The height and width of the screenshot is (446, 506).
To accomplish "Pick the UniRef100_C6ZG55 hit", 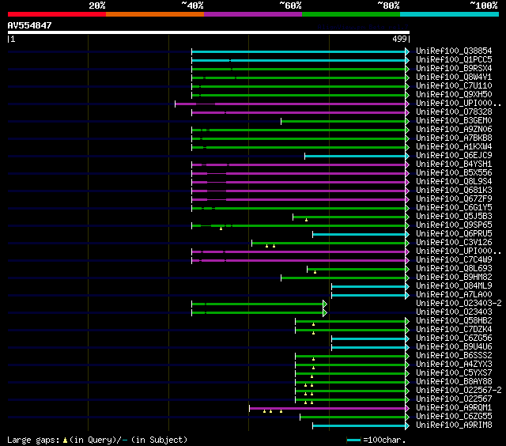I will 454,417.
